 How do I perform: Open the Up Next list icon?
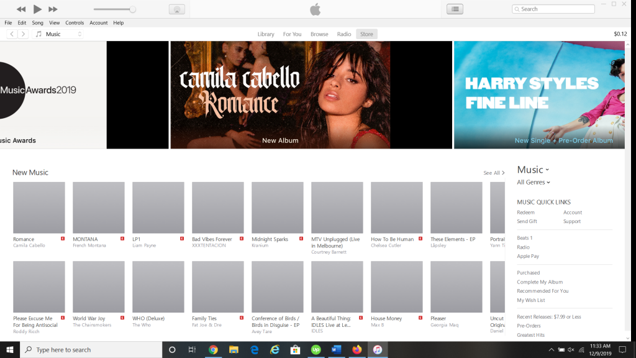point(455,9)
